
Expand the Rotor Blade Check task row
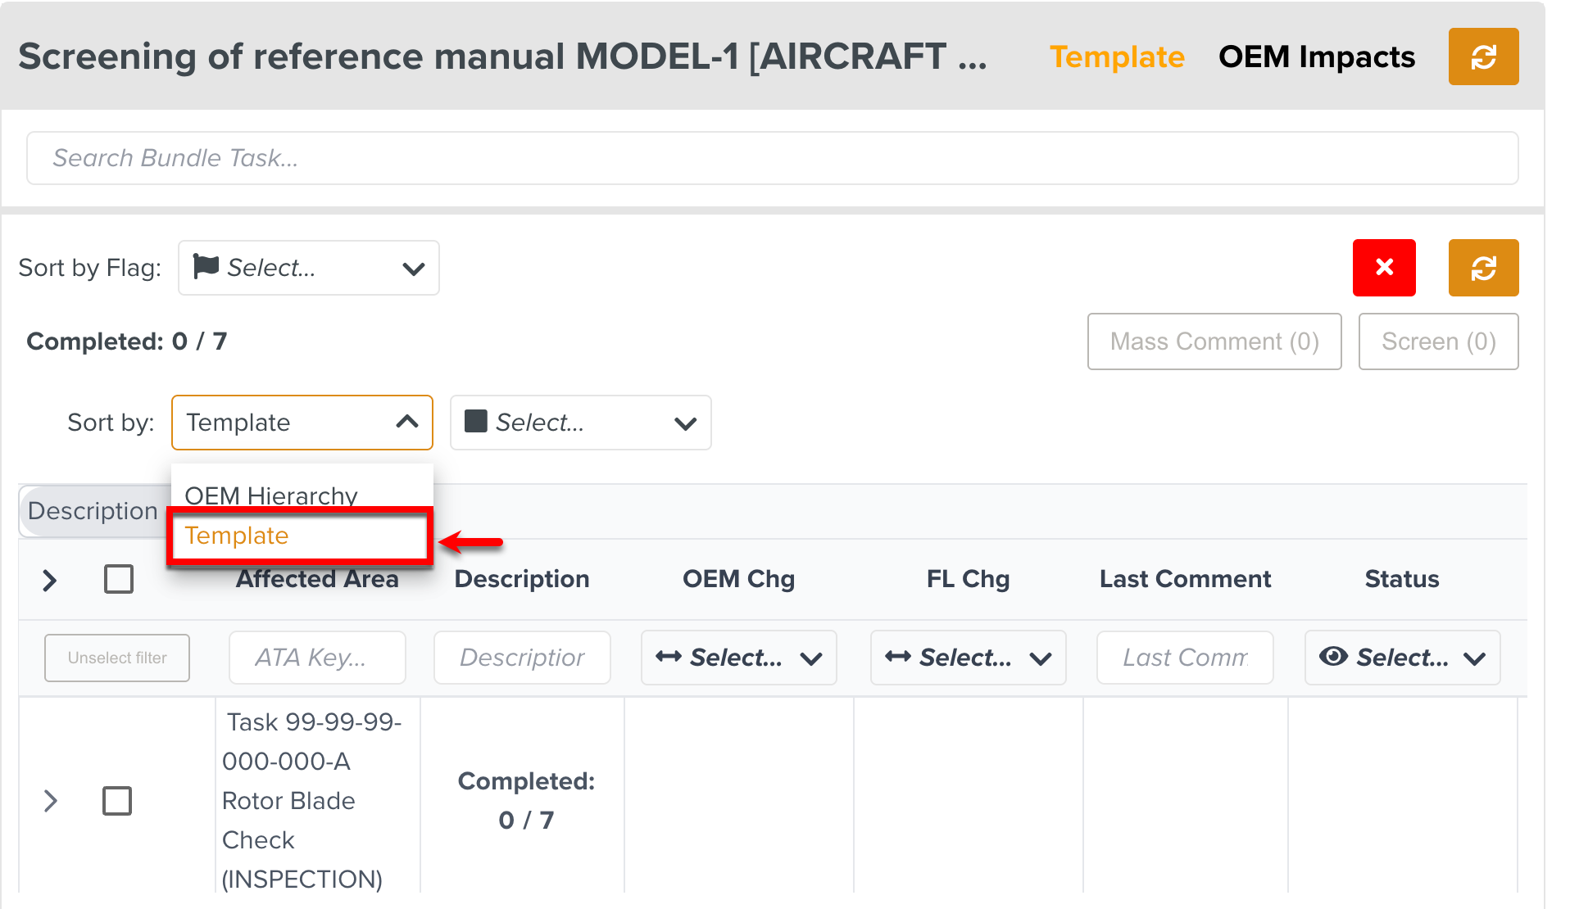click(x=51, y=800)
